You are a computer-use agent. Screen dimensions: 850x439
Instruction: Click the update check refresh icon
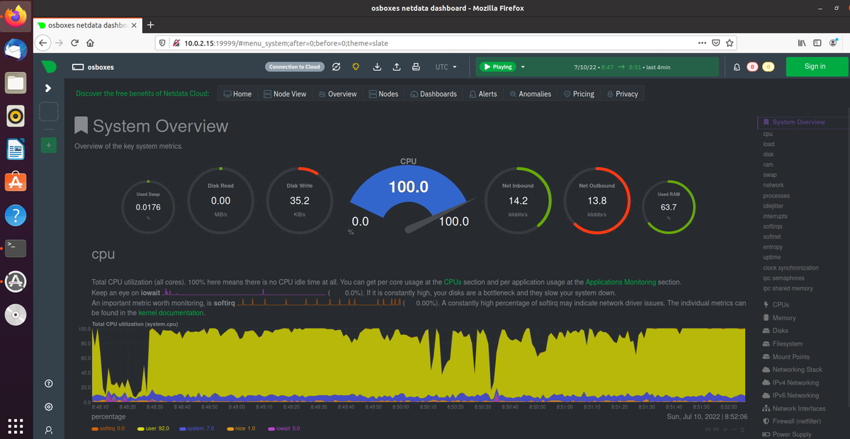tap(335, 67)
